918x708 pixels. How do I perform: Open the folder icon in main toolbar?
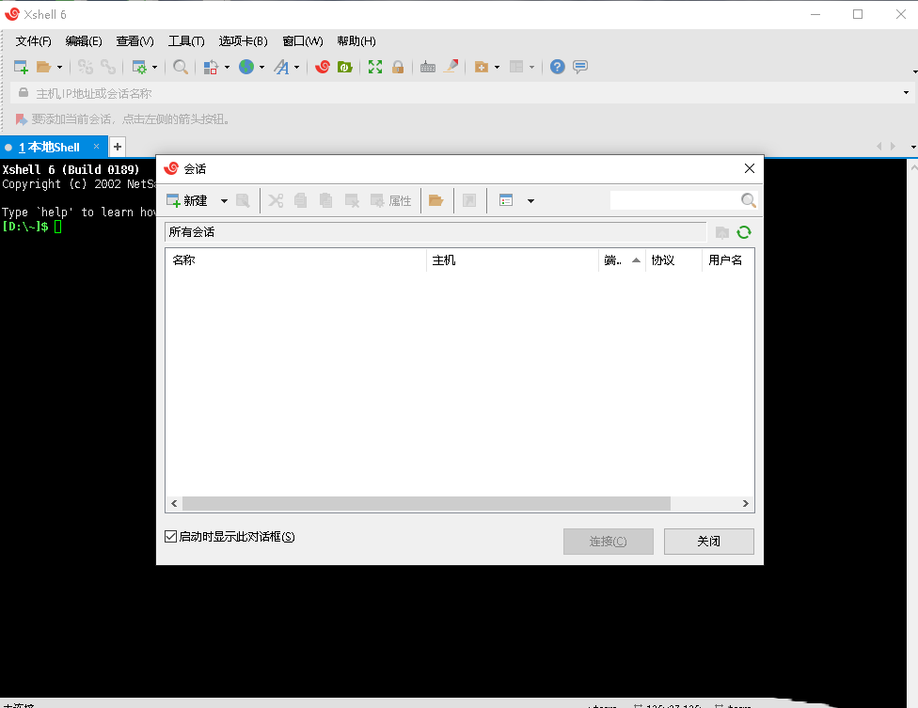[x=44, y=68]
